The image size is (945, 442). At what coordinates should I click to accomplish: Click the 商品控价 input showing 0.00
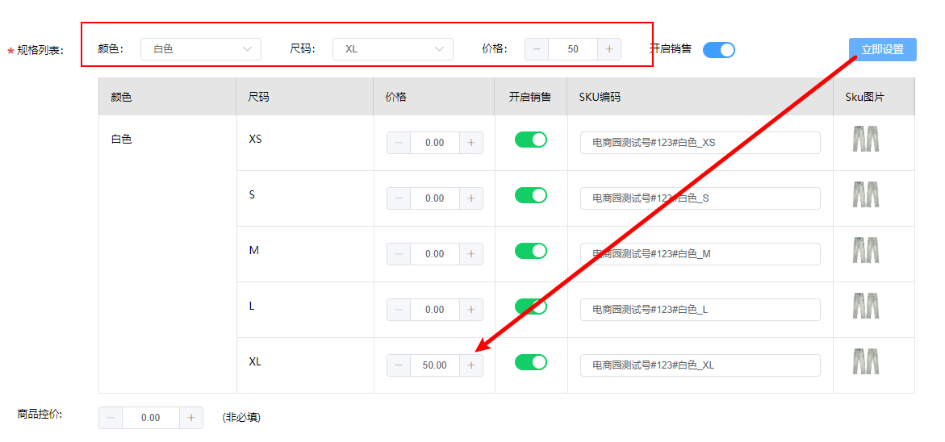[151, 418]
